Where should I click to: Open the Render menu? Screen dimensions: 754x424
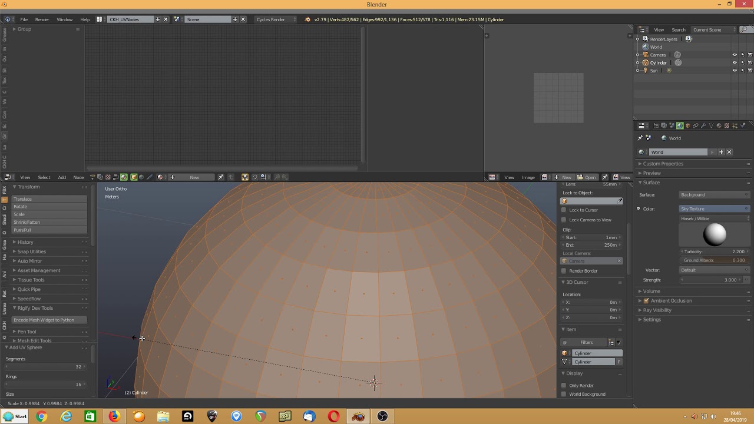point(42,19)
